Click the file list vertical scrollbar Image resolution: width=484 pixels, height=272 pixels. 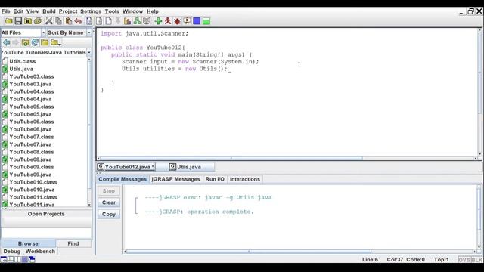coord(89,132)
